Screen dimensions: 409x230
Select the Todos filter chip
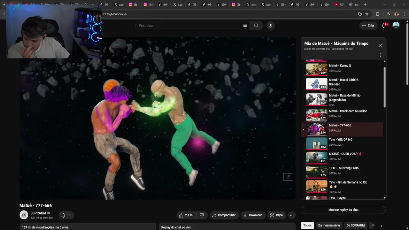[x=307, y=226]
